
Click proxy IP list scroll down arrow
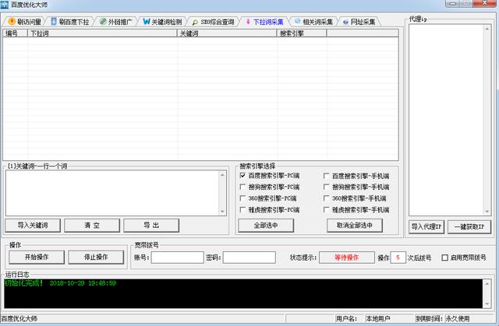tap(487, 212)
